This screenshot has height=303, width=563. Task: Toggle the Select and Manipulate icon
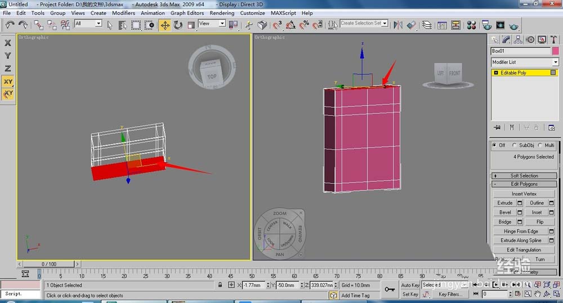(249, 25)
